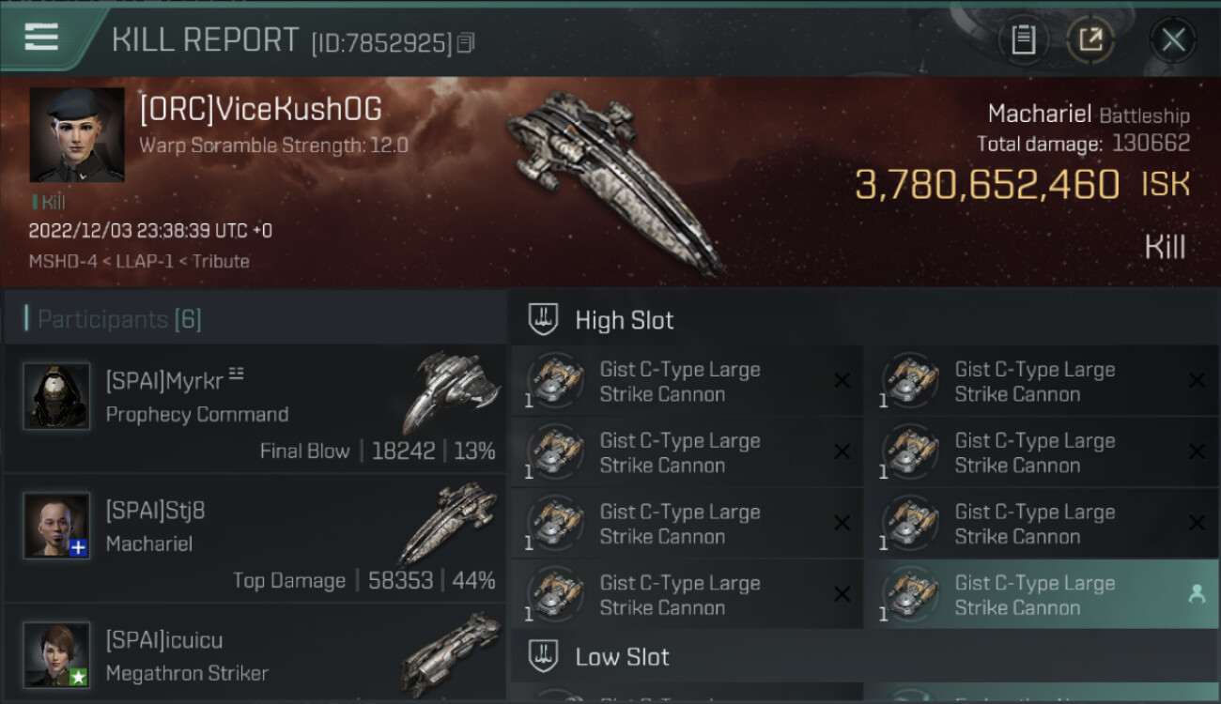Select Stj8's portrait in participants
This screenshot has width=1221, height=704.
56,526
